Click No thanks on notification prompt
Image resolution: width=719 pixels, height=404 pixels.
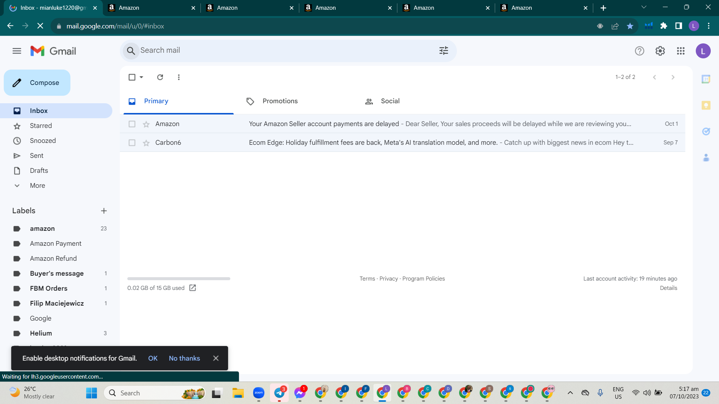tap(184, 358)
